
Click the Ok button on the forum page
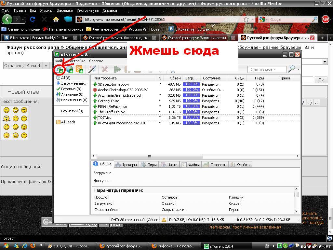(x=321, y=80)
